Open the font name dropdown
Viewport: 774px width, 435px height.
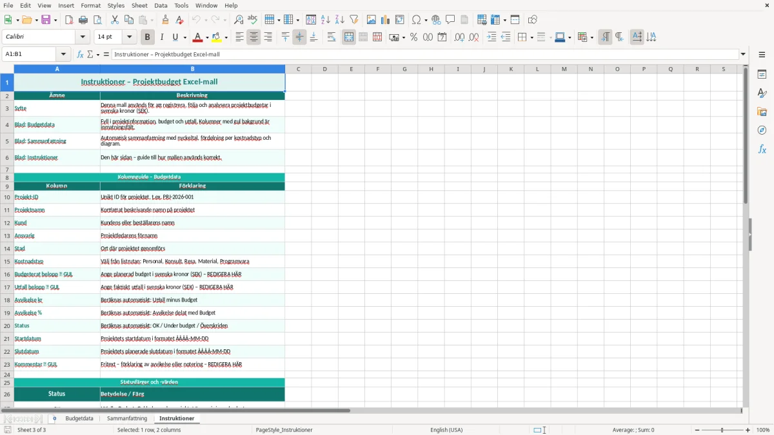click(84, 37)
